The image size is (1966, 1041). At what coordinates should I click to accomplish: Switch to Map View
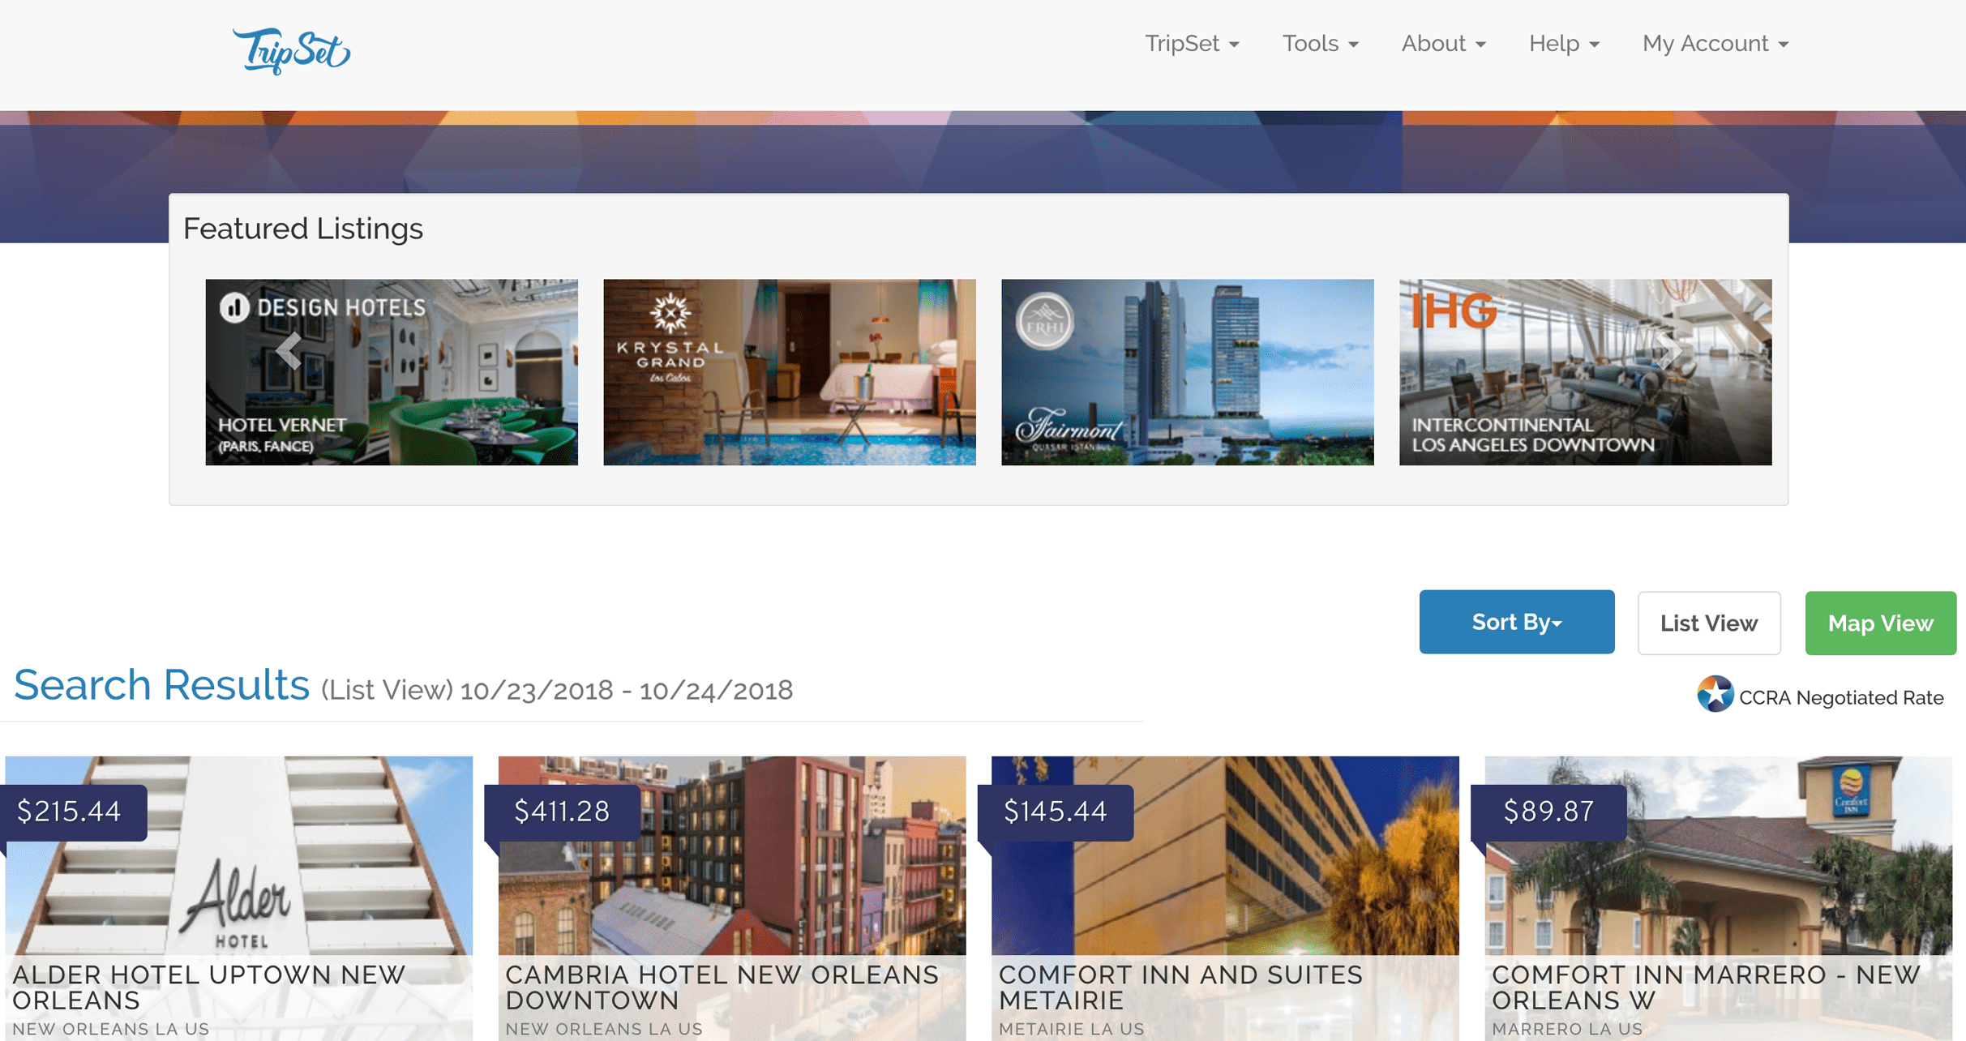[x=1880, y=623]
